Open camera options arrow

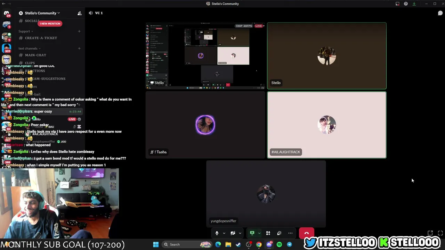pos(240,233)
